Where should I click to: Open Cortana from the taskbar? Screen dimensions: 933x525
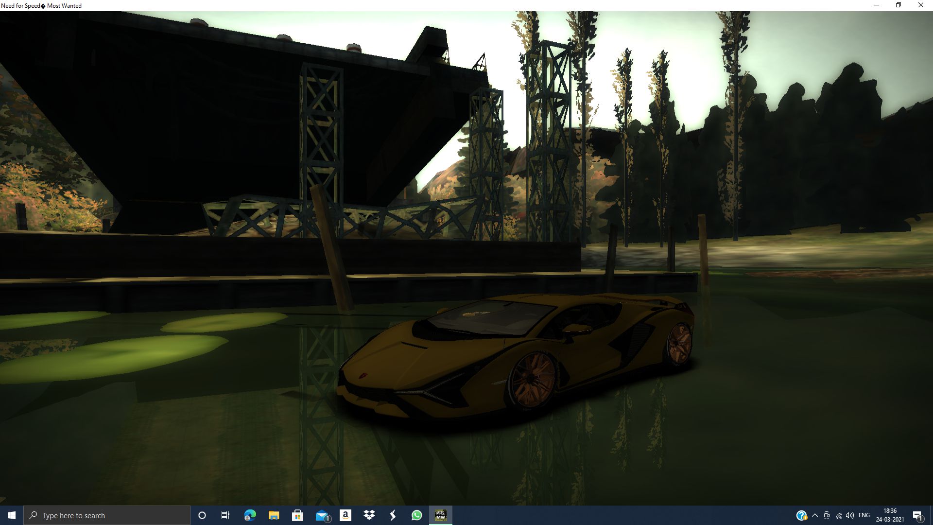point(202,515)
